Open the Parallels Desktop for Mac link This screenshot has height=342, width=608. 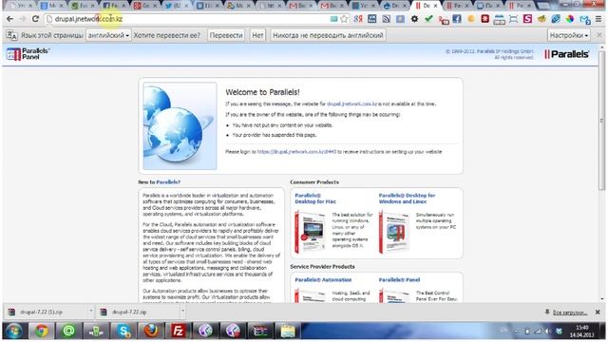[315, 199]
